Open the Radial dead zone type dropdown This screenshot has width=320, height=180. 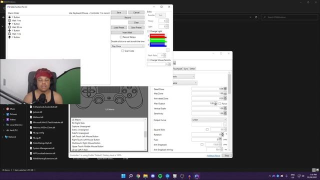(184, 83)
